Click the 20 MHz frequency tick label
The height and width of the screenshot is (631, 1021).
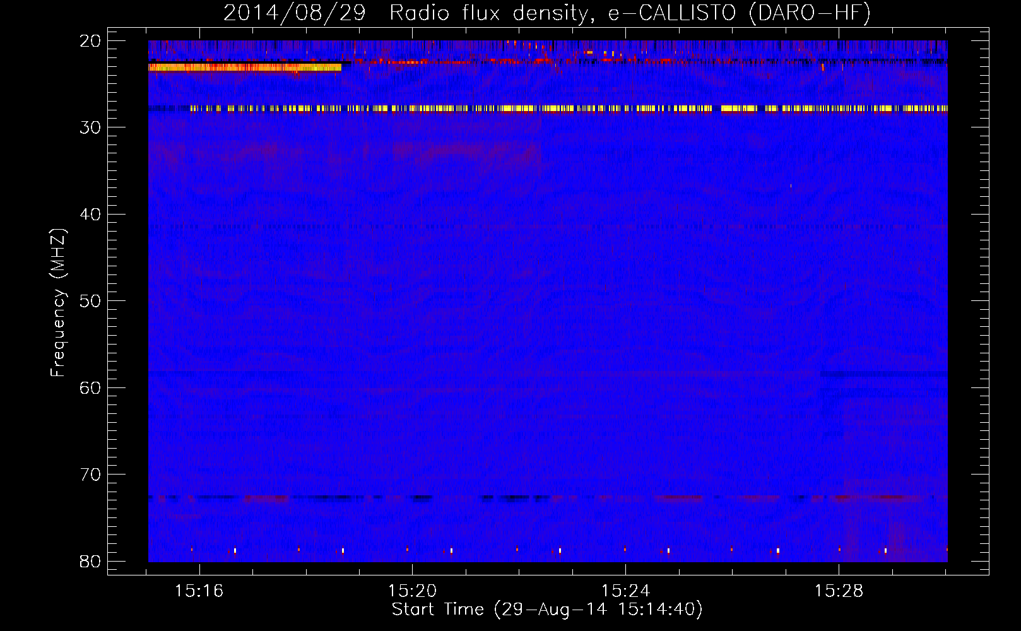click(x=90, y=41)
